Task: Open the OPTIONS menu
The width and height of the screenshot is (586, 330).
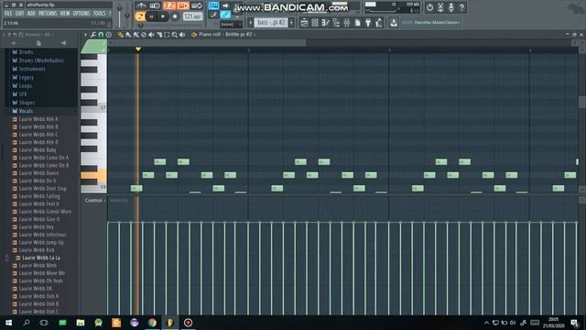Action: pos(81,14)
